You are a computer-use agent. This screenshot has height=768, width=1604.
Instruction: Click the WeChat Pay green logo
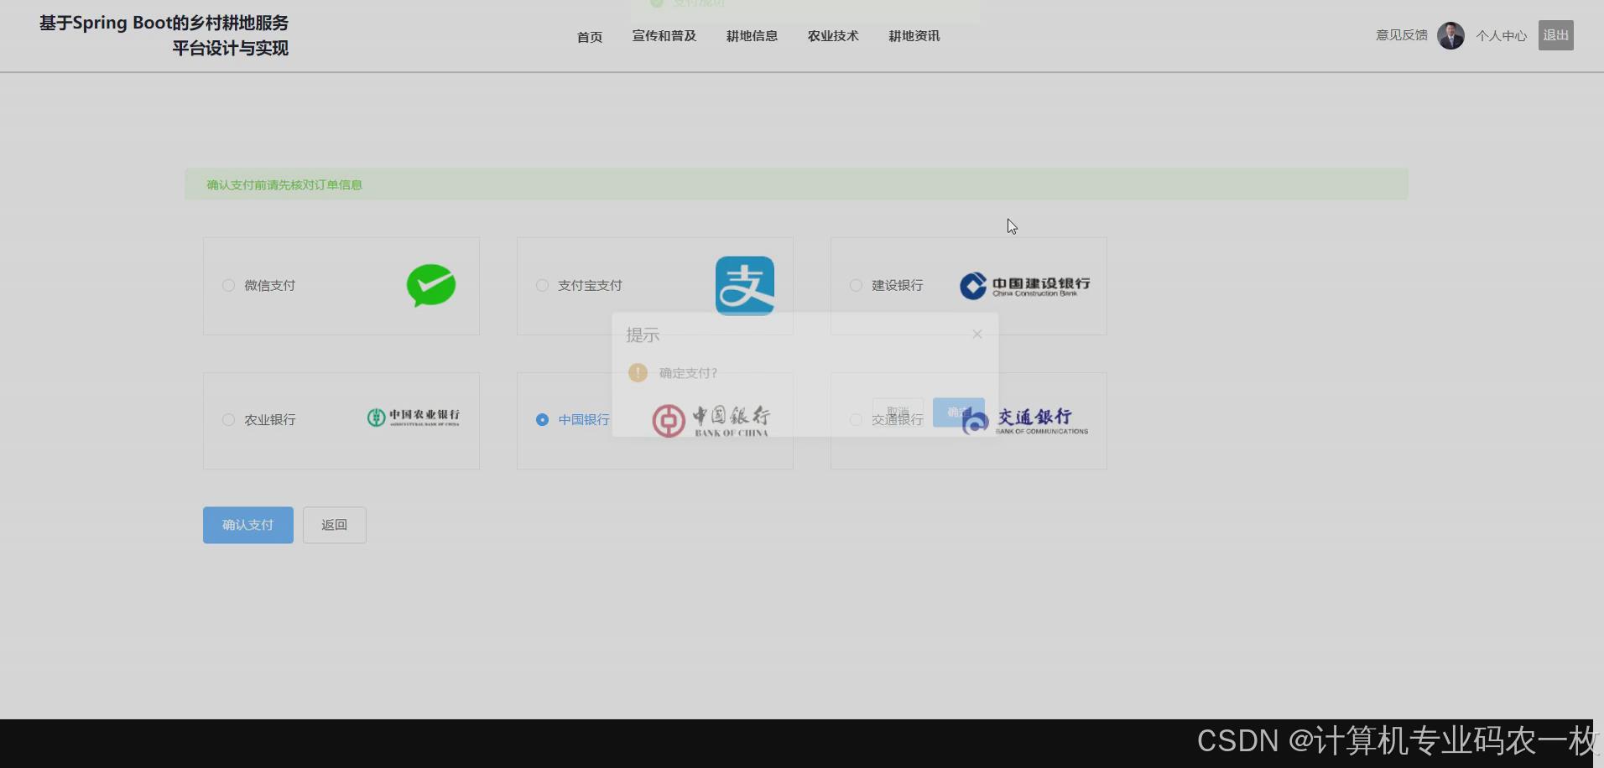[x=431, y=286]
